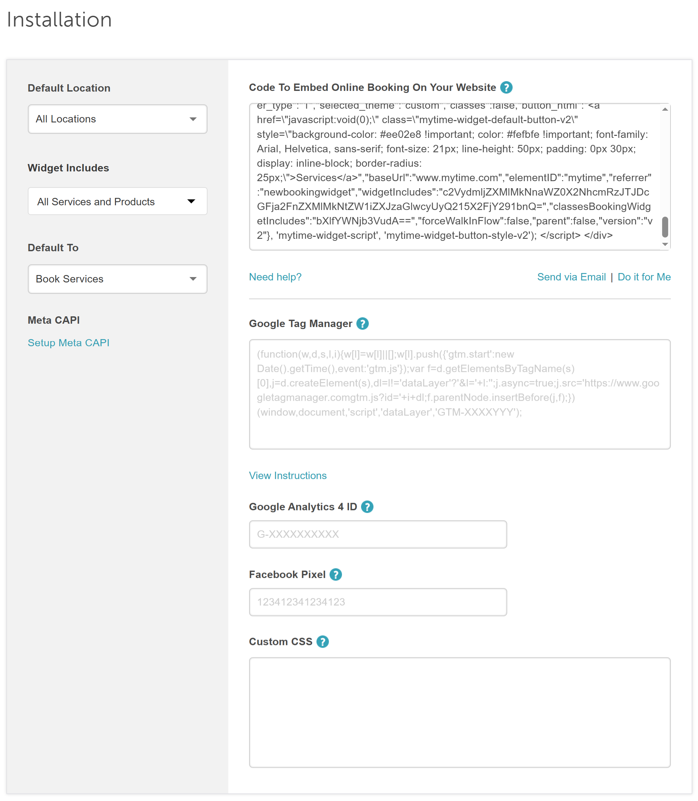Open the Default To Book Services dropdown
Image resolution: width=698 pixels, height=801 pixels.
coord(117,279)
